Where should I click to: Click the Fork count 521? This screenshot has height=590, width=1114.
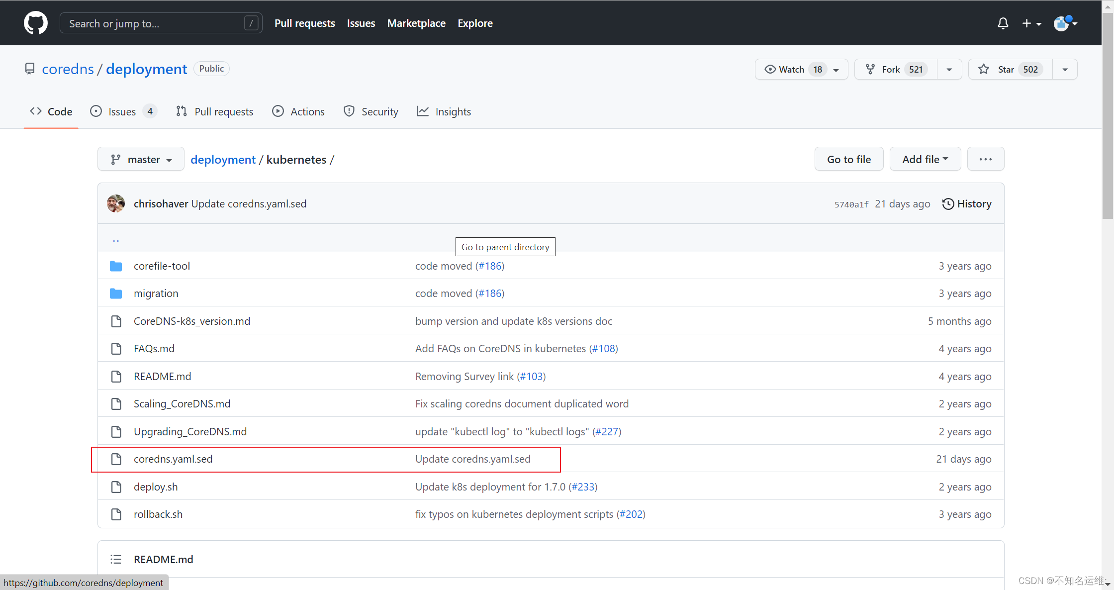click(916, 69)
